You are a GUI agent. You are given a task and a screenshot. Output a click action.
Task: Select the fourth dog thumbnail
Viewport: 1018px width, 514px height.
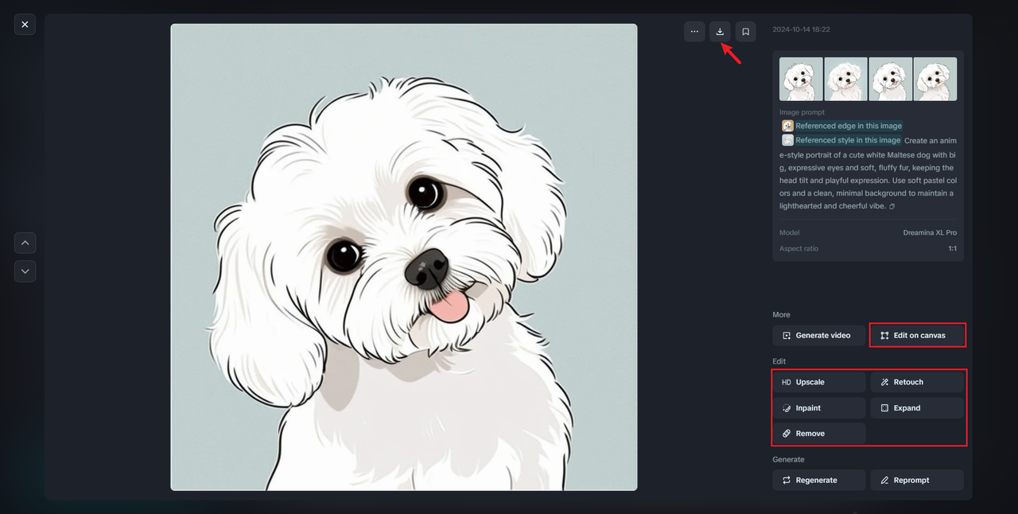tap(935, 79)
